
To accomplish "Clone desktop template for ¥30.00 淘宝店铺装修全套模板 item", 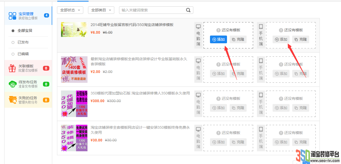I will pyautogui.click(x=238, y=142).
